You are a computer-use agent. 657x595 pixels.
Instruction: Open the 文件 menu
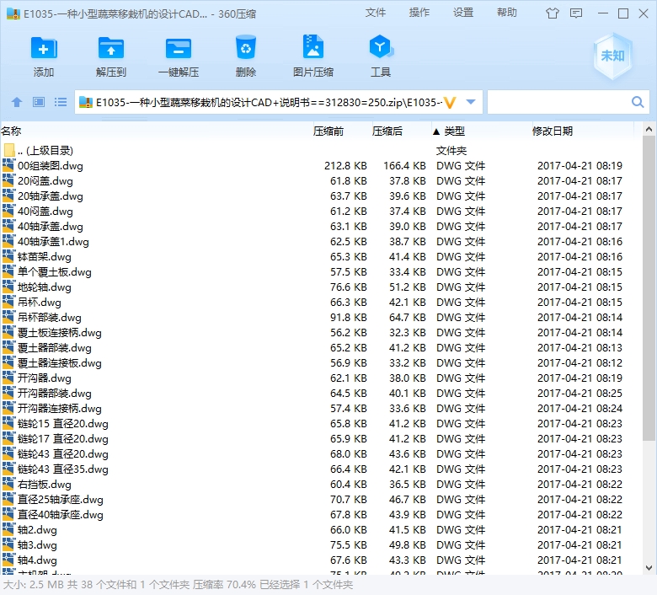click(x=376, y=13)
